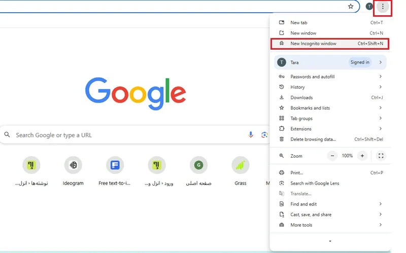The height and width of the screenshot is (253, 406).
Task: Click the printer icon beside Print
Action: click(282, 172)
